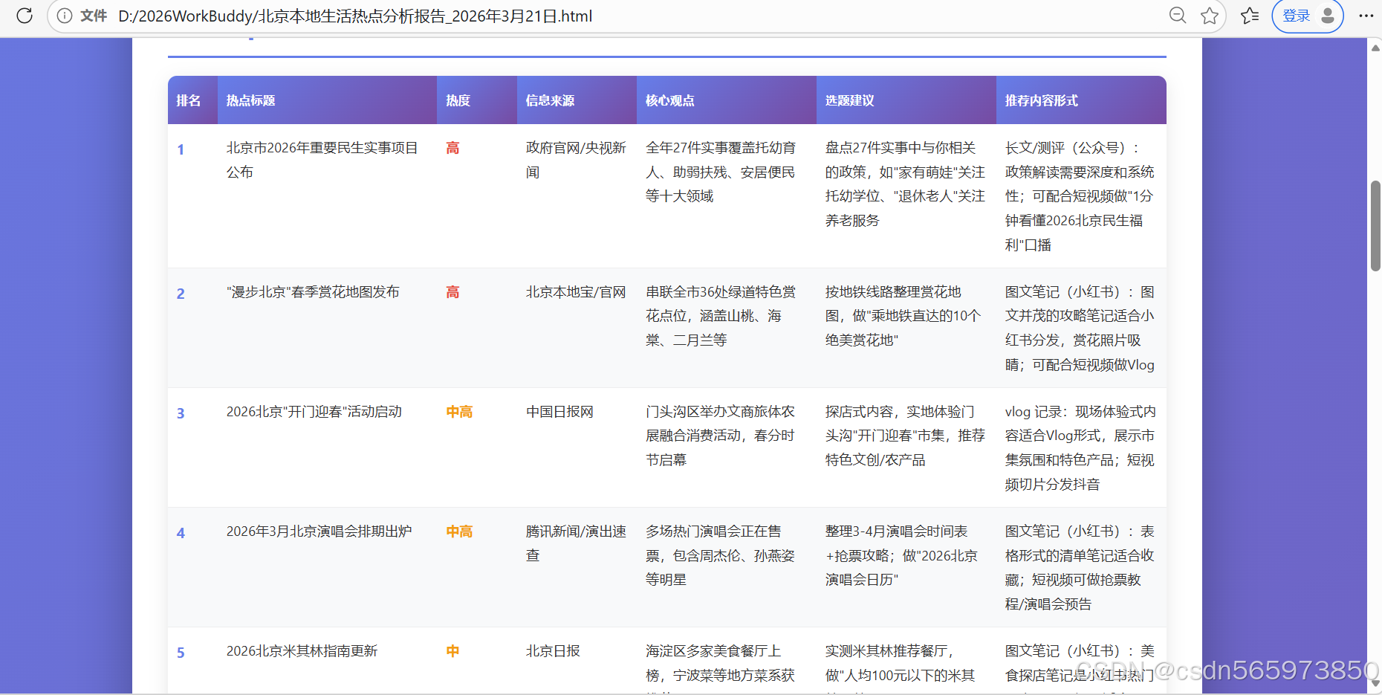Click the 热度 column header
Screen dimensions: 1382x695
click(477, 100)
